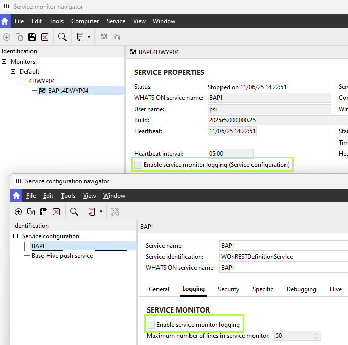Click the Search magnifier in Service monitor toolbar

point(62,37)
